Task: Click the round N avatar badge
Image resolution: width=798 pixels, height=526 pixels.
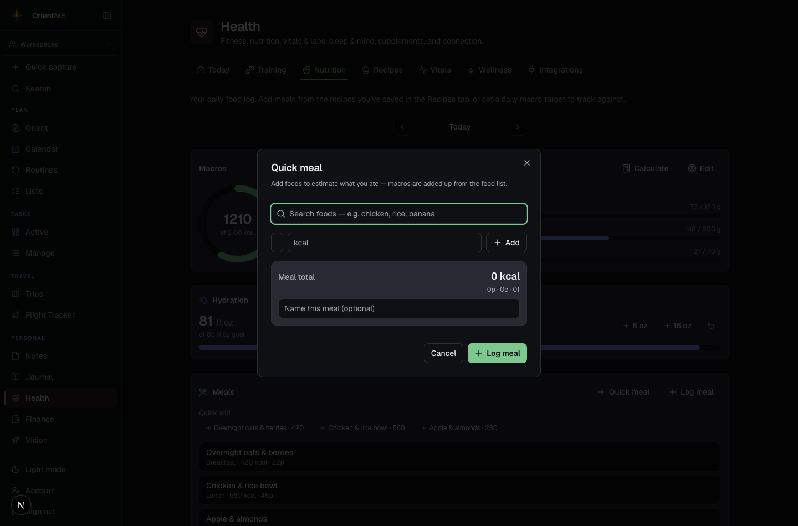Action: (21, 505)
